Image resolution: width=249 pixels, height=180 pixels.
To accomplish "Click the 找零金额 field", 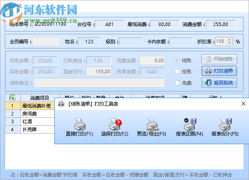I will [x=152, y=72].
